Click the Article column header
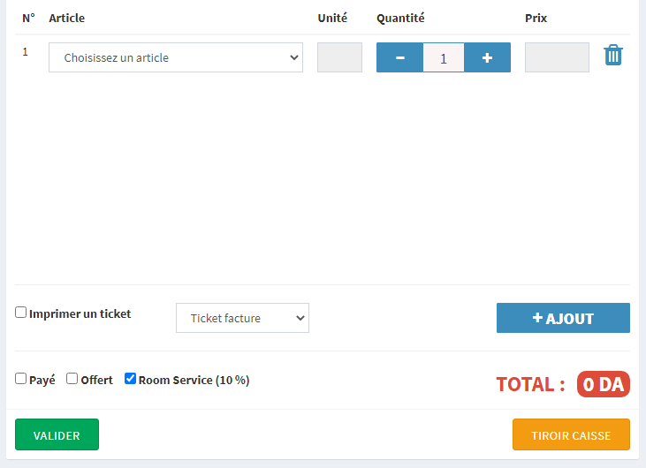Viewport: 646px width, 468px height. click(x=67, y=18)
